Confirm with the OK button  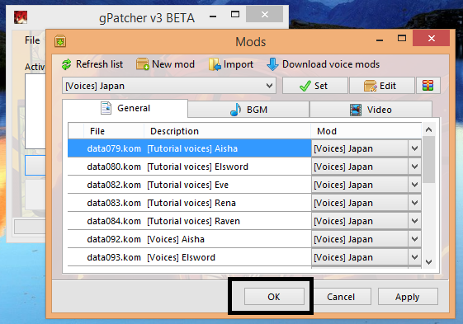point(274,297)
